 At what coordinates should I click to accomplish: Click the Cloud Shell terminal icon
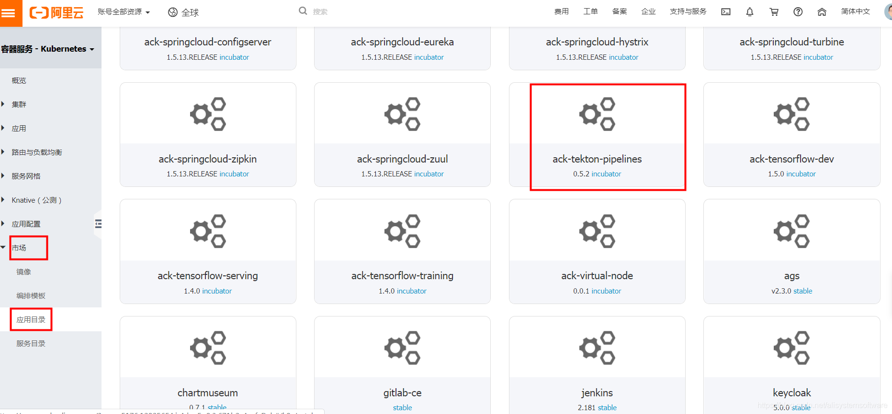pos(726,12)
